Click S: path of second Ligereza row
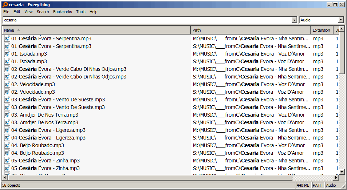This screenshot has height=190, width=347. pos(251,138)
